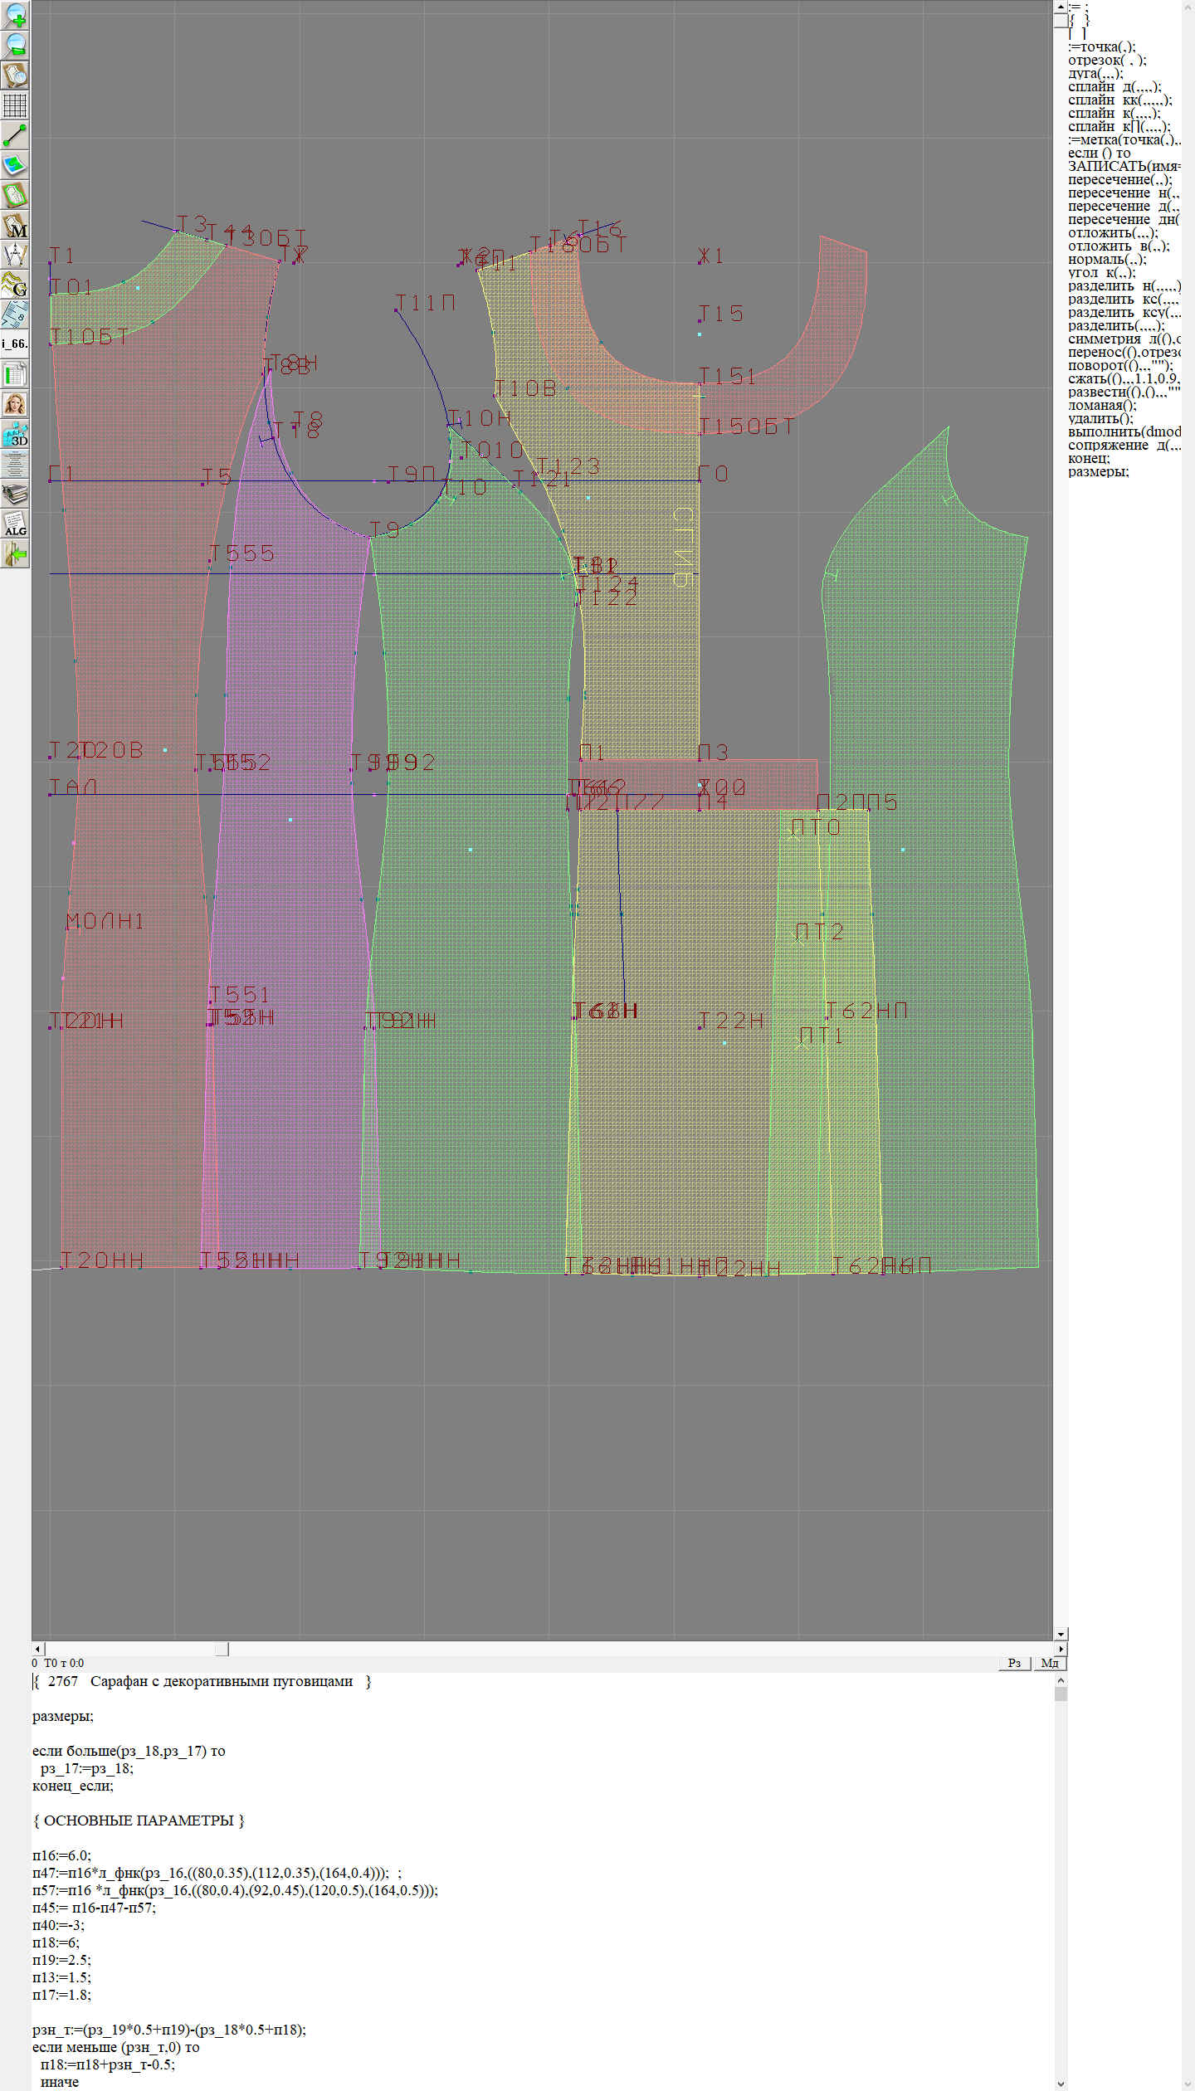The width and height of the screenshot is (1195, 2091).
Task: Click the zoom out magnifier icon
Action: click(15, 45)
